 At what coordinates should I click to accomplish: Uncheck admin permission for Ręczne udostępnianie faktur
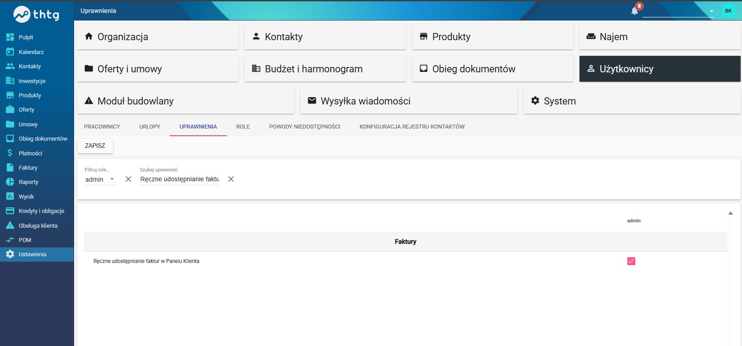631,261
